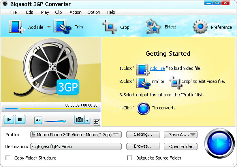Open the Edit menu

tap(30, 12)
